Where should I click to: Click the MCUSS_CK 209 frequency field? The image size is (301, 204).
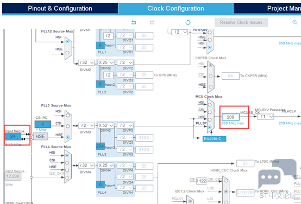[x=230, y=117]
